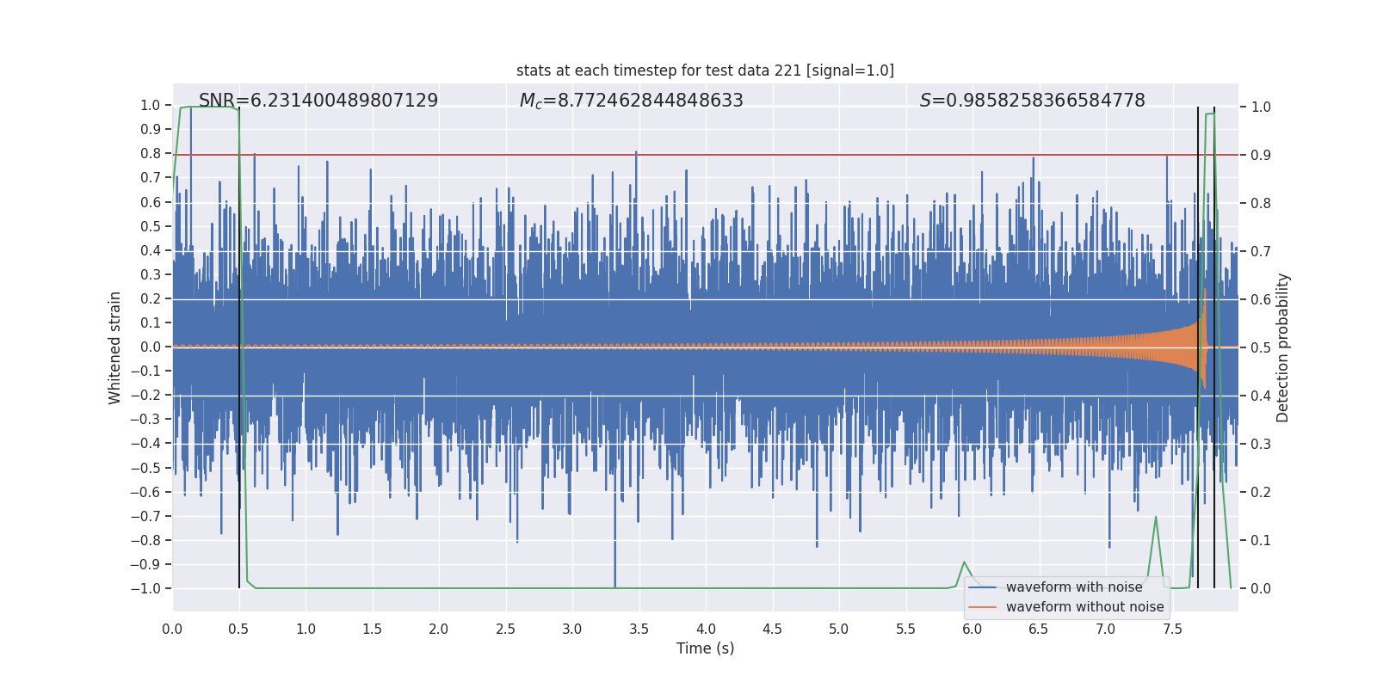Screen dimensions: 1377x688
Task: Click the small green bump near 5.9 seconds
Action: tap(964, 563)
